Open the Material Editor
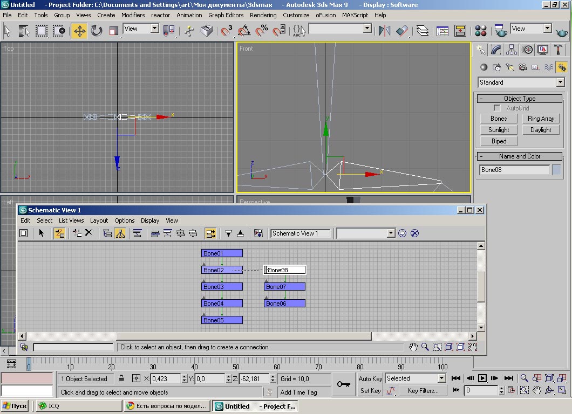The height and width of the screenshot is (414, 572). point(481,31)
